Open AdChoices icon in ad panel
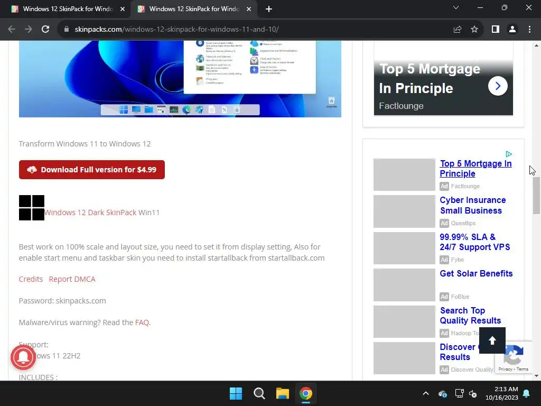This screenshot has width=541, height=406. (509, 154)
